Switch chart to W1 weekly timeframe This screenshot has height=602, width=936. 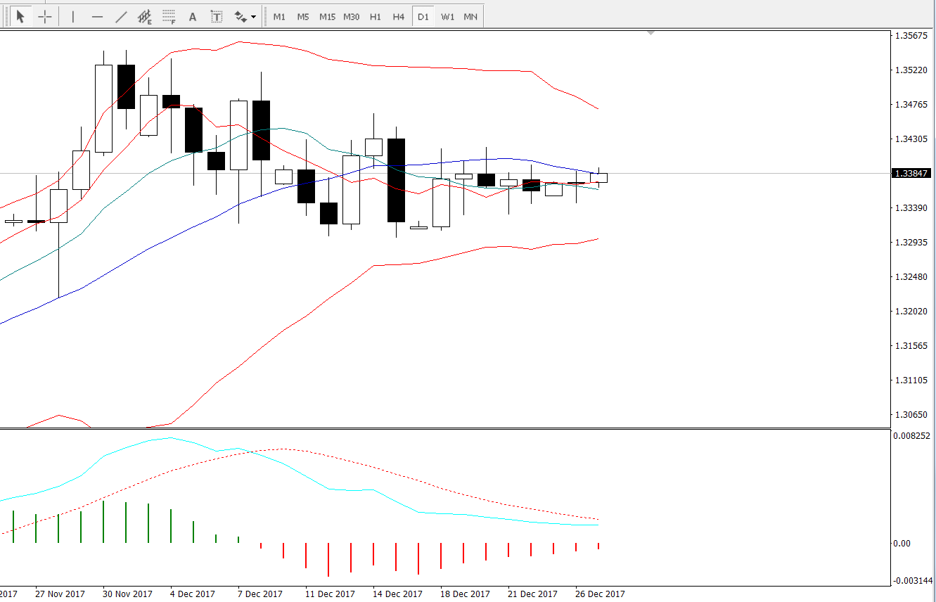(x=447, y=17)
